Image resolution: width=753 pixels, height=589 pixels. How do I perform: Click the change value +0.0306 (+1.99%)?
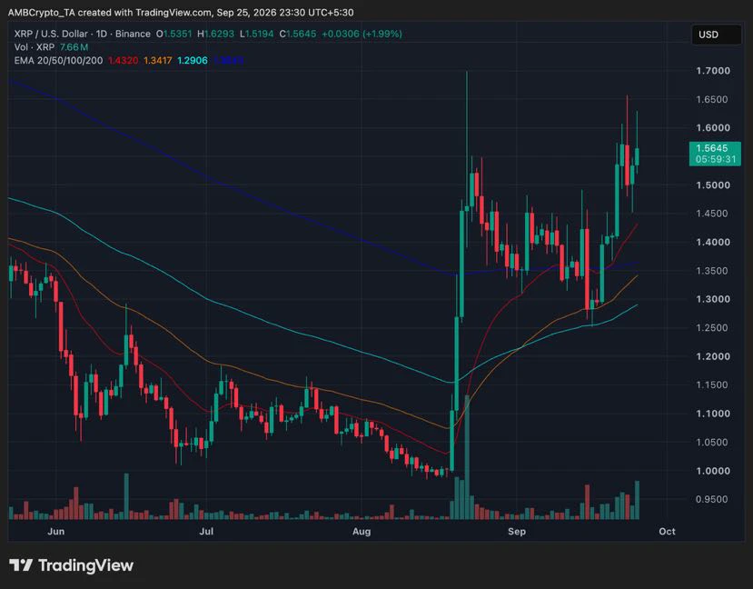[x=362, y=35]
